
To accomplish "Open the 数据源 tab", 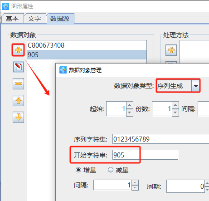I will pyautogui.click(x=60, y=19).
